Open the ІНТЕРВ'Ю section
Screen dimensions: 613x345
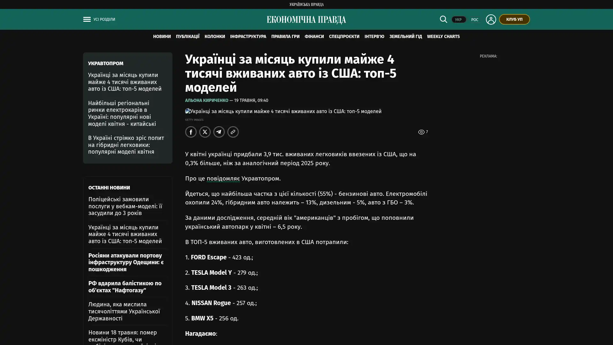click(375, 36)
